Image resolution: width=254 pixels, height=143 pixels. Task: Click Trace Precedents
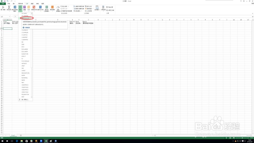click(79, 7)
